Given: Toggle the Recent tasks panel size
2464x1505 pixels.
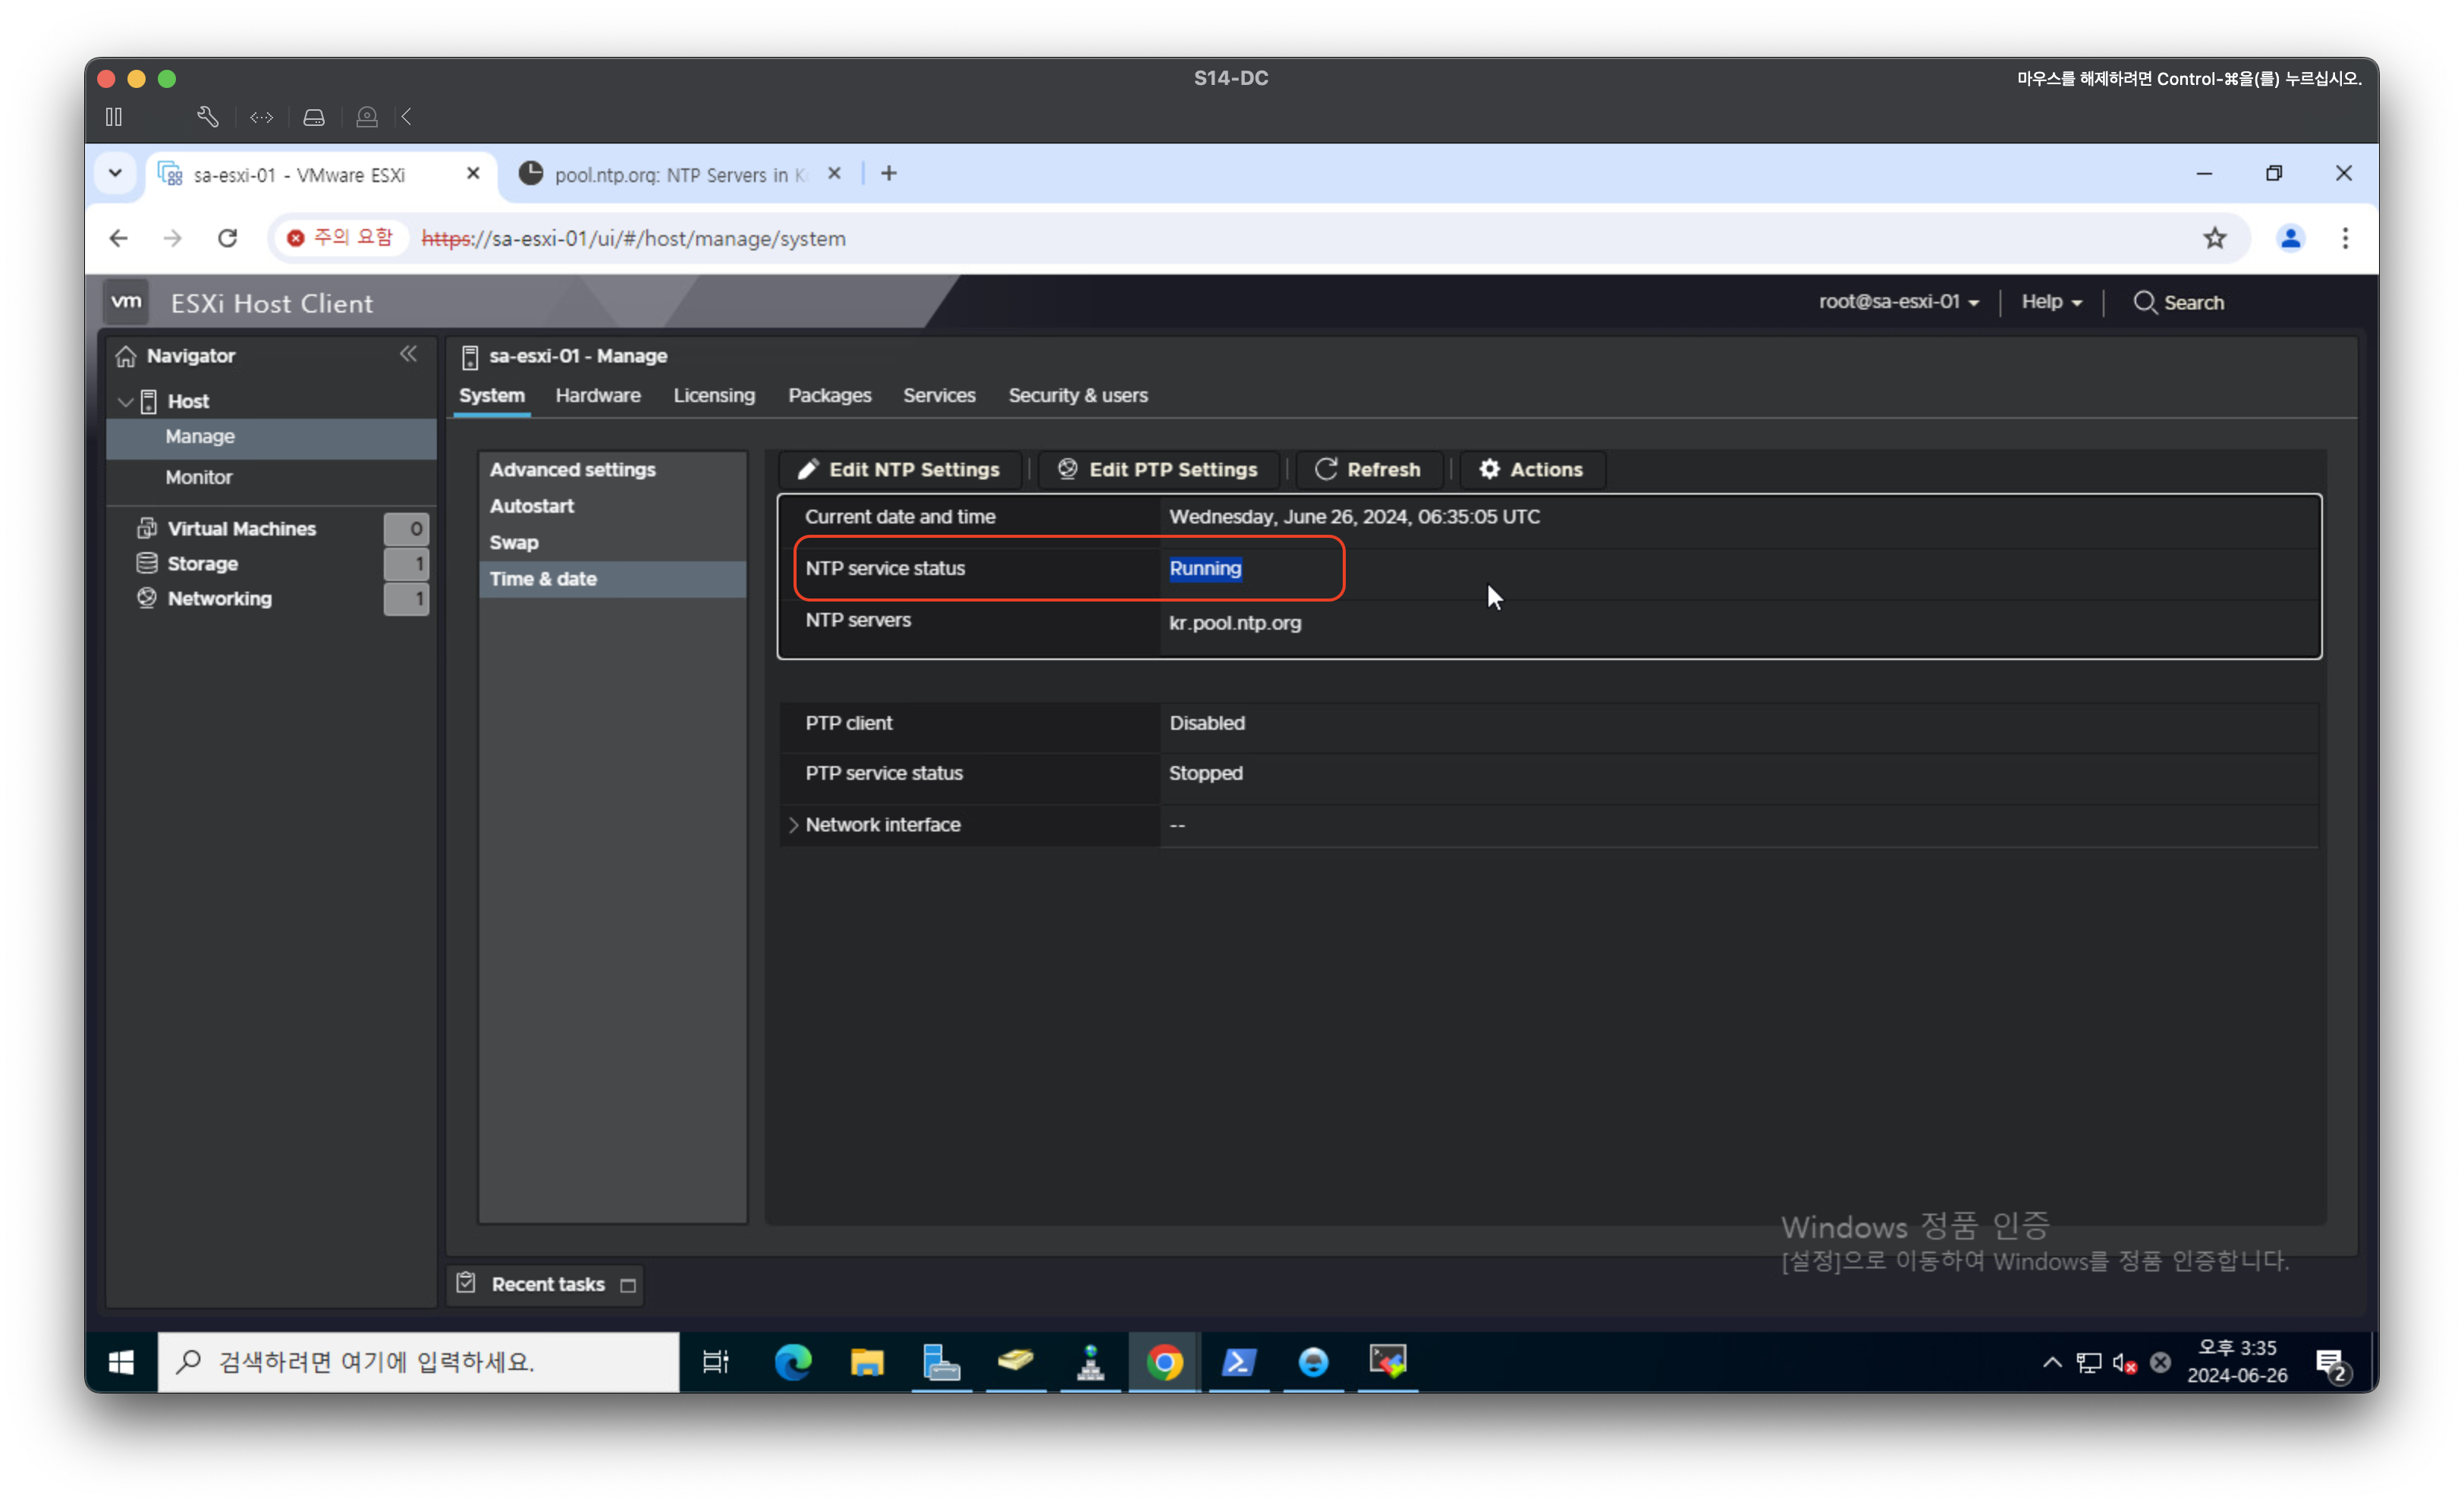Looking at the screenshot, I should (628, 1285).
